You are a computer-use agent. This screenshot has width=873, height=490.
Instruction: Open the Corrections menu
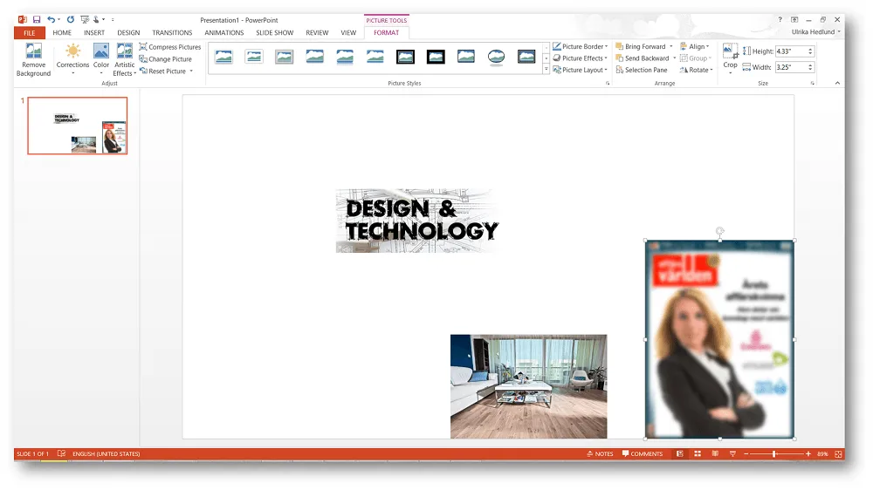pyautogui.click(x=72, y=59)
